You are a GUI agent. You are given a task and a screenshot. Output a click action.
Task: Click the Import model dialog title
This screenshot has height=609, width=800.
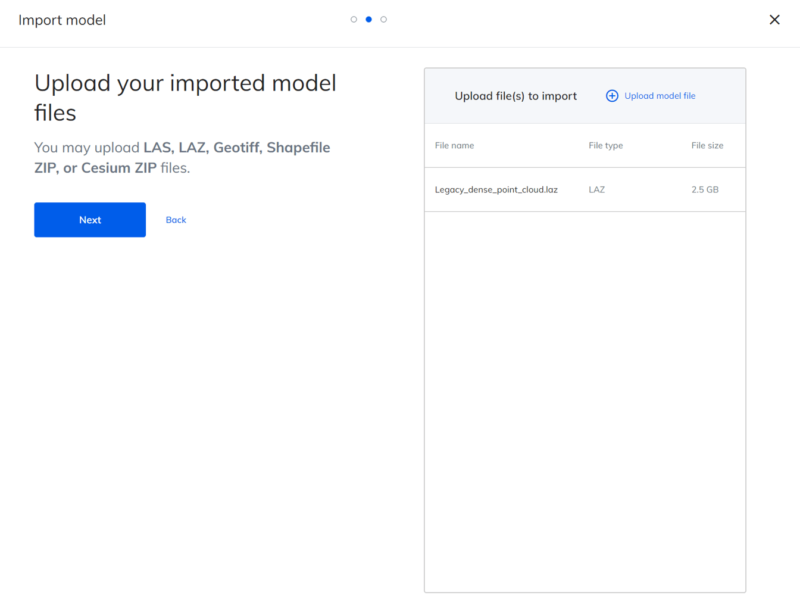pyautogui.click(x=62, y=20)
